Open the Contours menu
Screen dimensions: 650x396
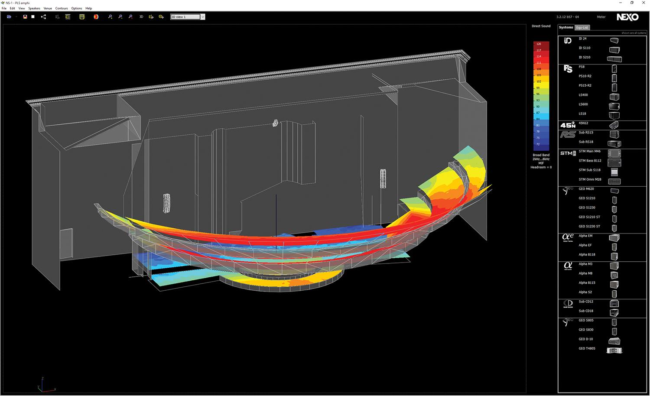point(62,8)
